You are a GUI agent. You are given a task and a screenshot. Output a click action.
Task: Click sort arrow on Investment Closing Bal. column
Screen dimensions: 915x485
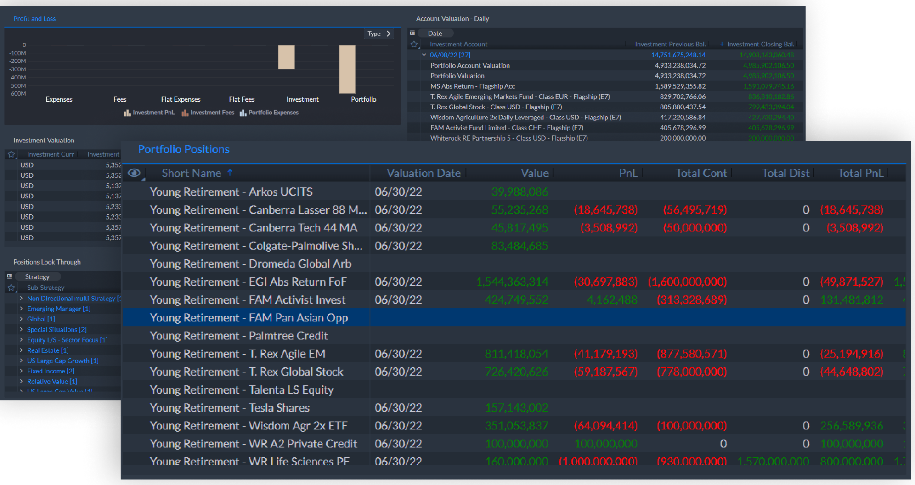point(722,44)
